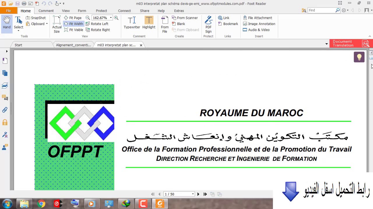The height and width of the screenshot is (209, 373).
Task: Open the tab list dropdown arrow
Action: click(326, 44)
